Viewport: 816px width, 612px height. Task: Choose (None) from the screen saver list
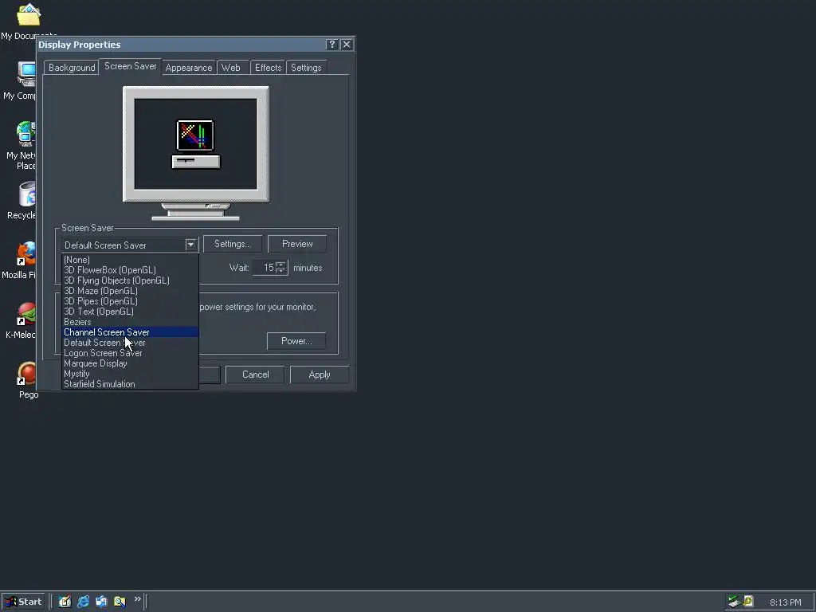tap(130, 260)
